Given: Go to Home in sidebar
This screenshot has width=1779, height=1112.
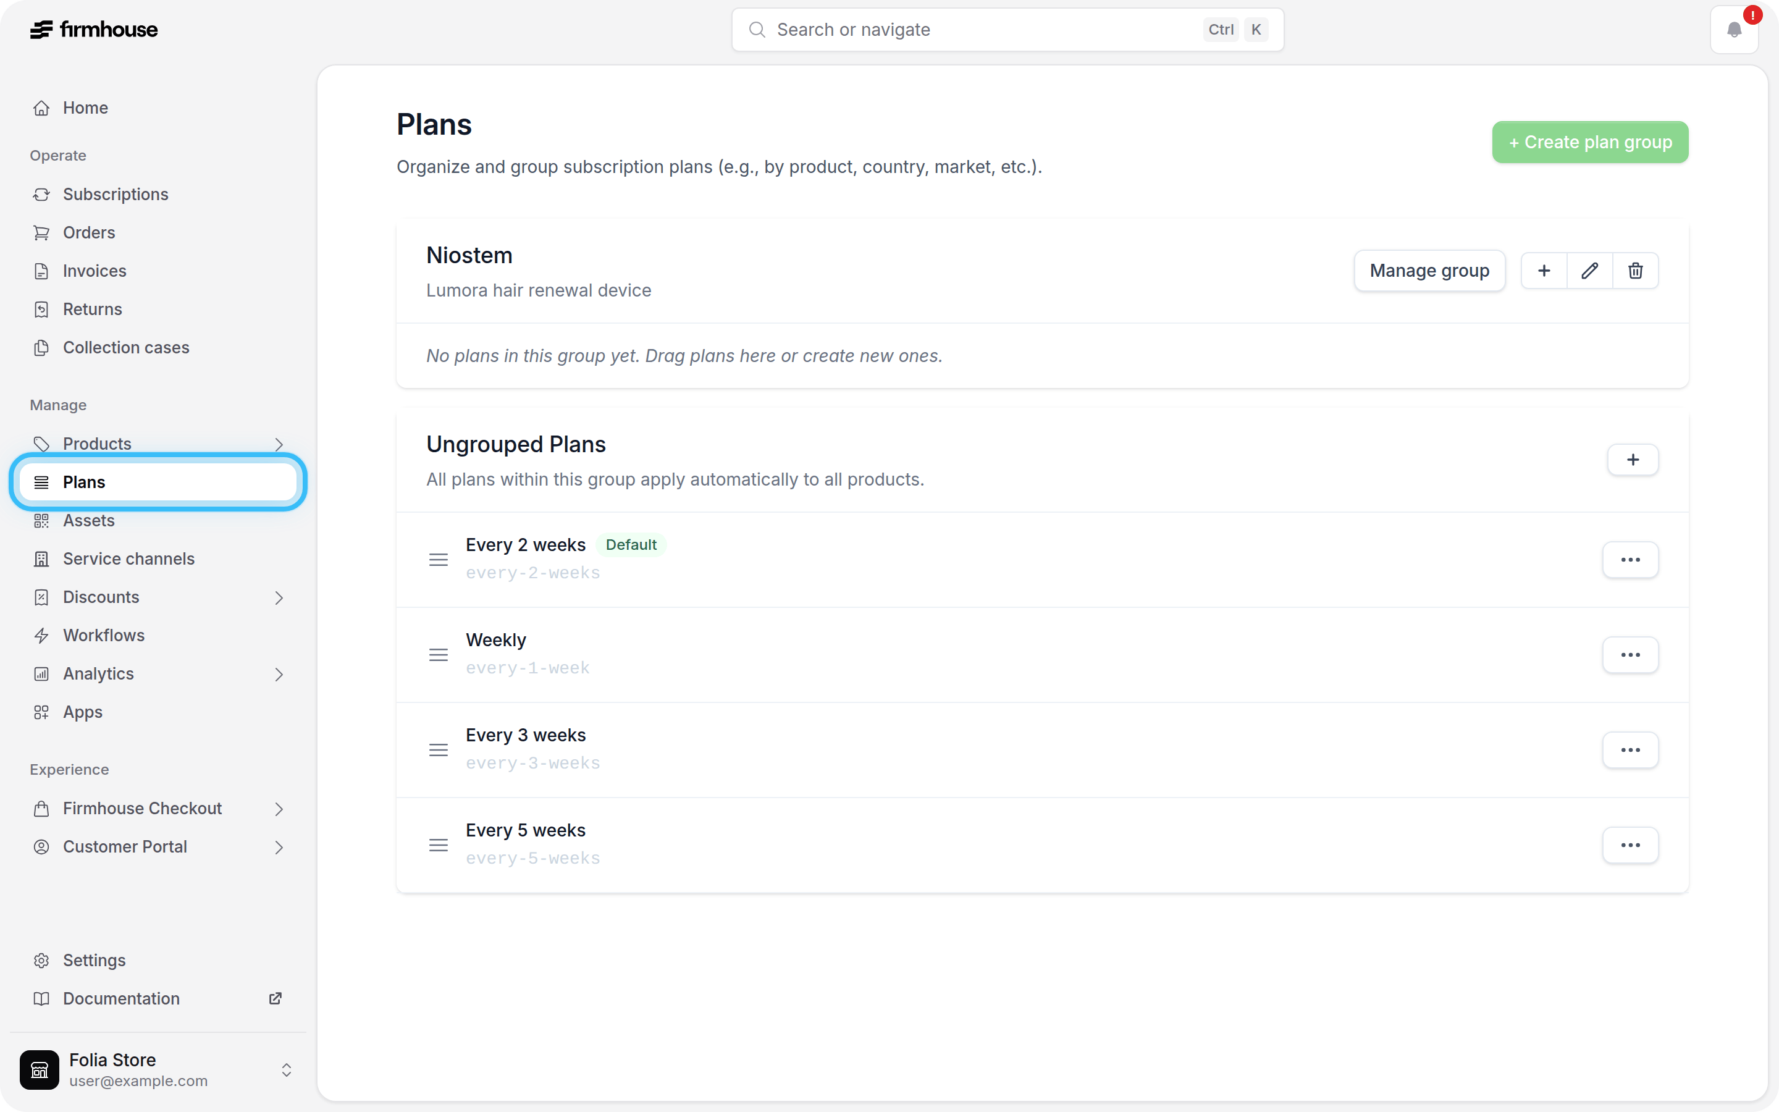Looking at the screenshot, I should pyautogui.click(x=158, y=108).
